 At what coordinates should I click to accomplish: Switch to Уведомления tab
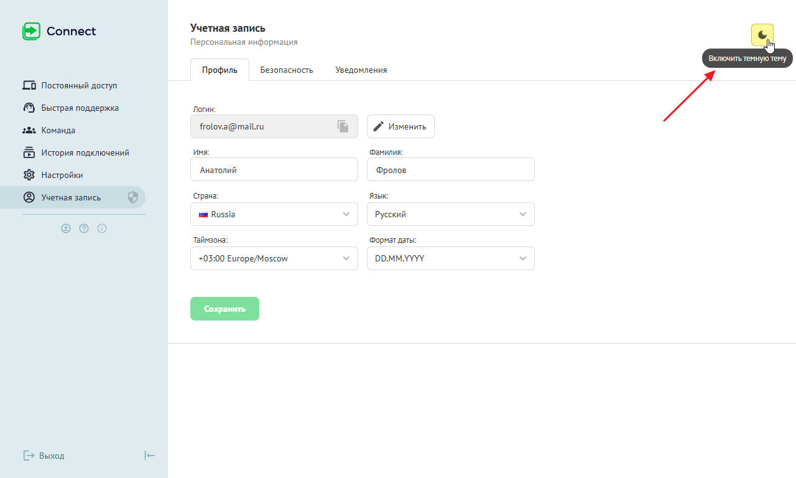[x=361, y=70]
